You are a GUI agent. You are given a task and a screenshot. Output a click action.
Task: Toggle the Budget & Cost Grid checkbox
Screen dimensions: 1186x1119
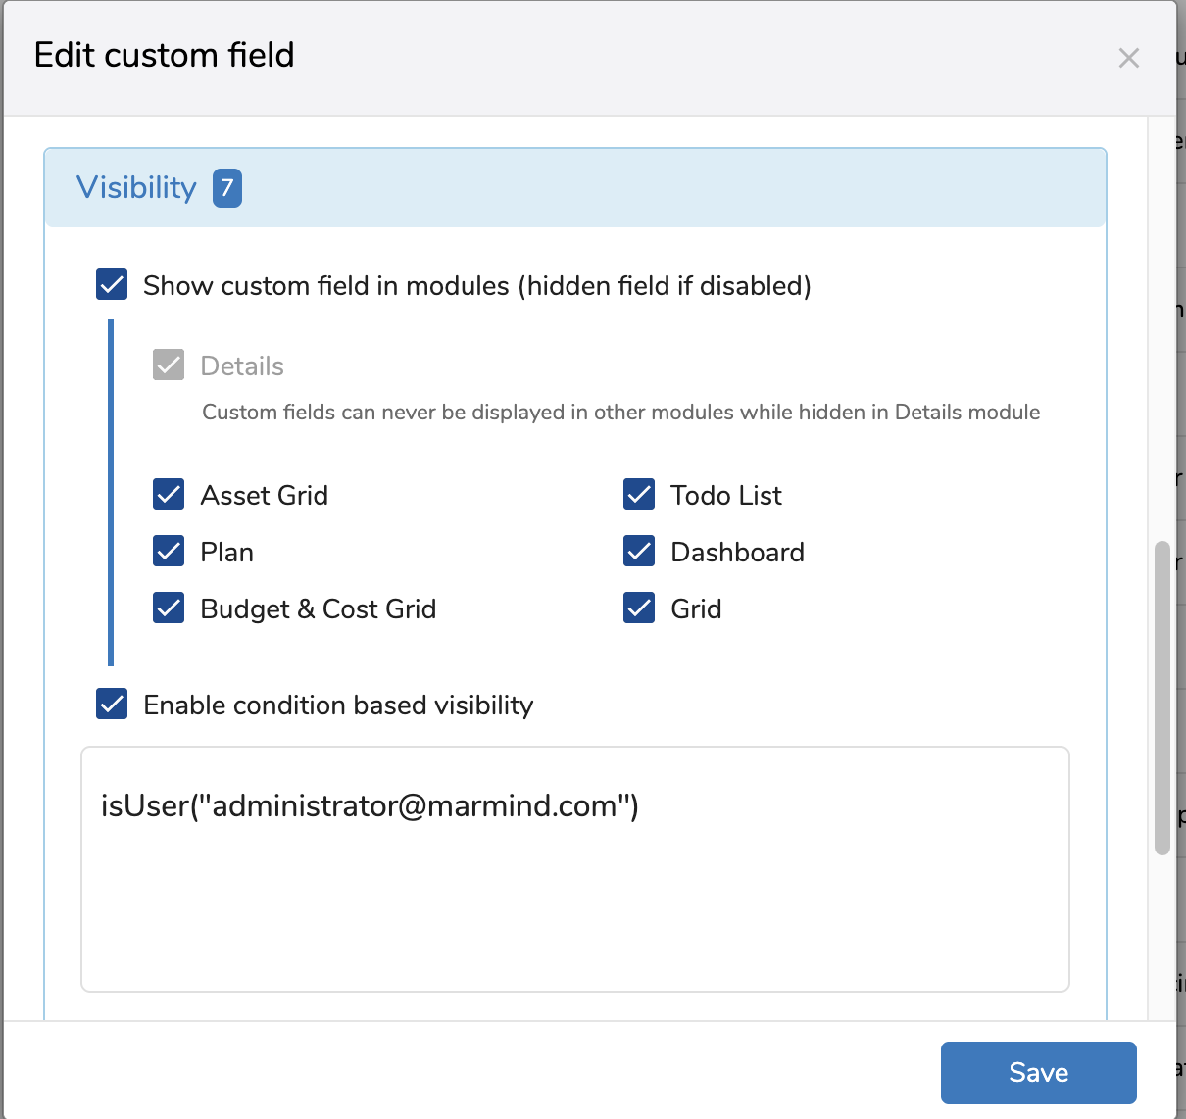click(x=169, y=608)
